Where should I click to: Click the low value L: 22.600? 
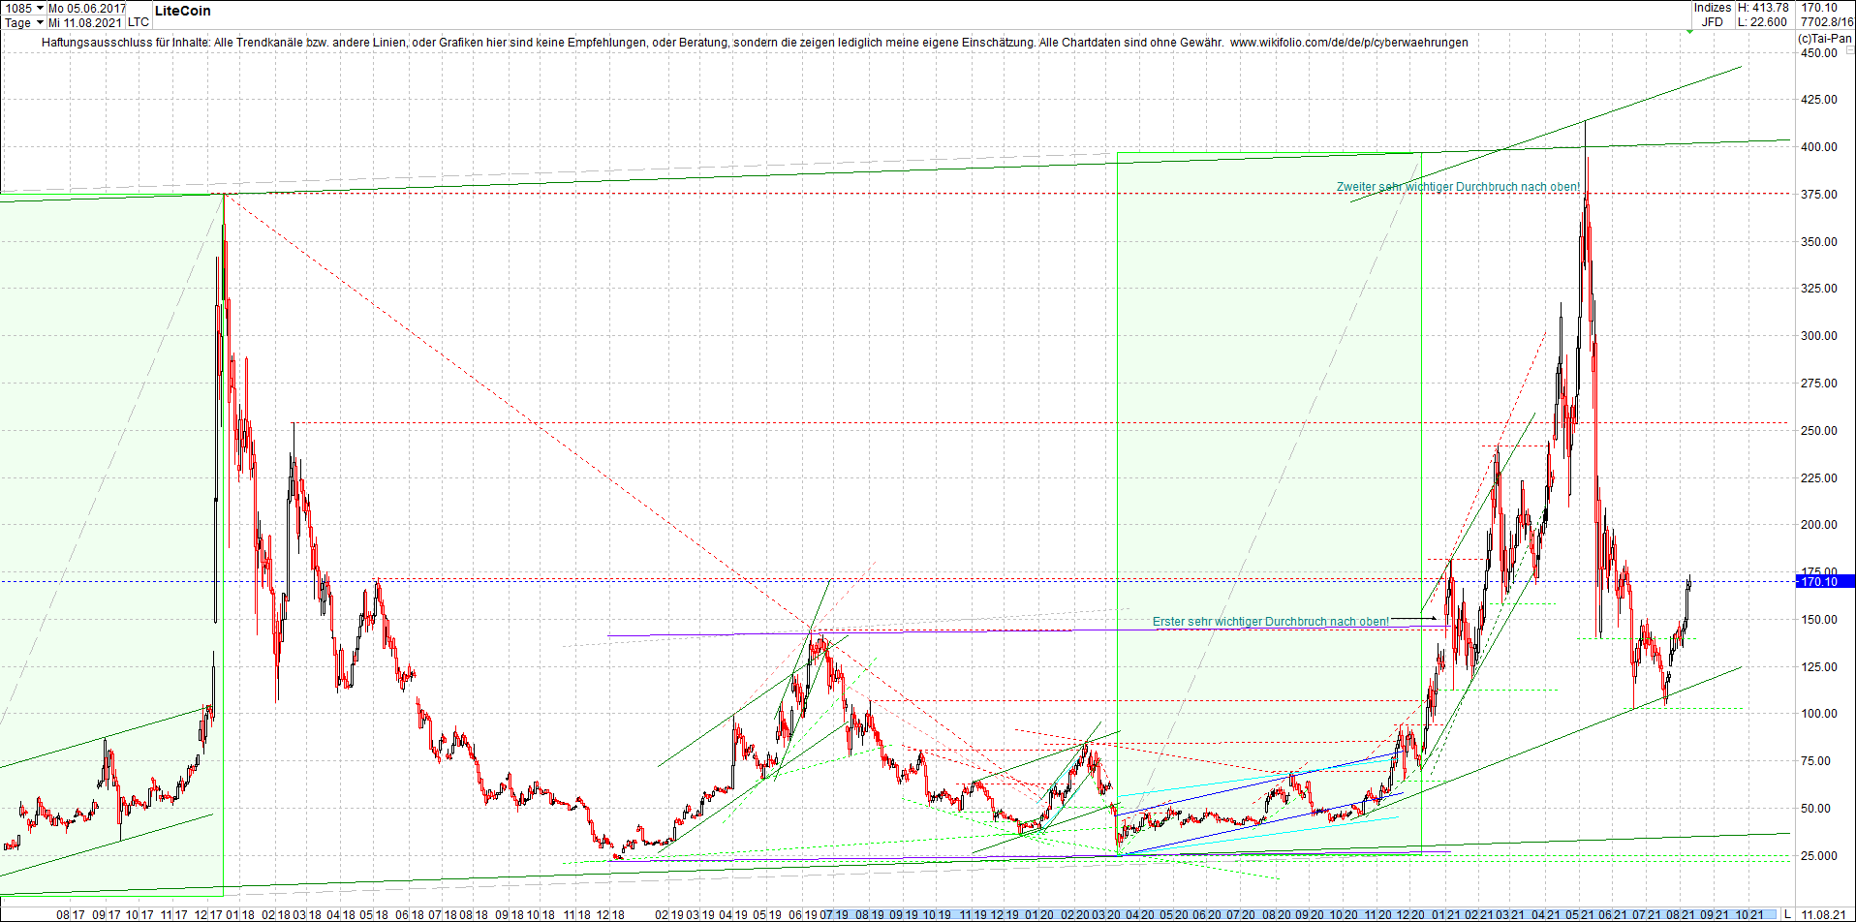[x=1763, y=22]
